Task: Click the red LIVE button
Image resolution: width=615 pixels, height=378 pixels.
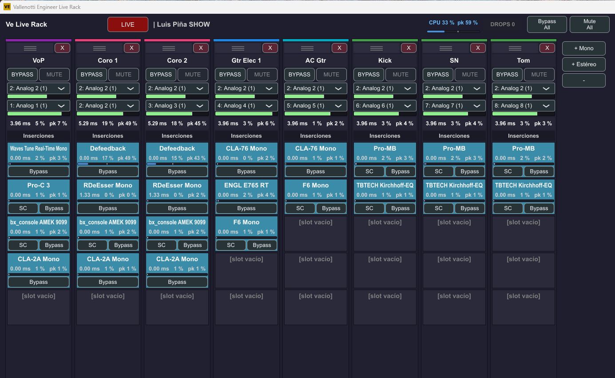Action: (x=127, y=24)
